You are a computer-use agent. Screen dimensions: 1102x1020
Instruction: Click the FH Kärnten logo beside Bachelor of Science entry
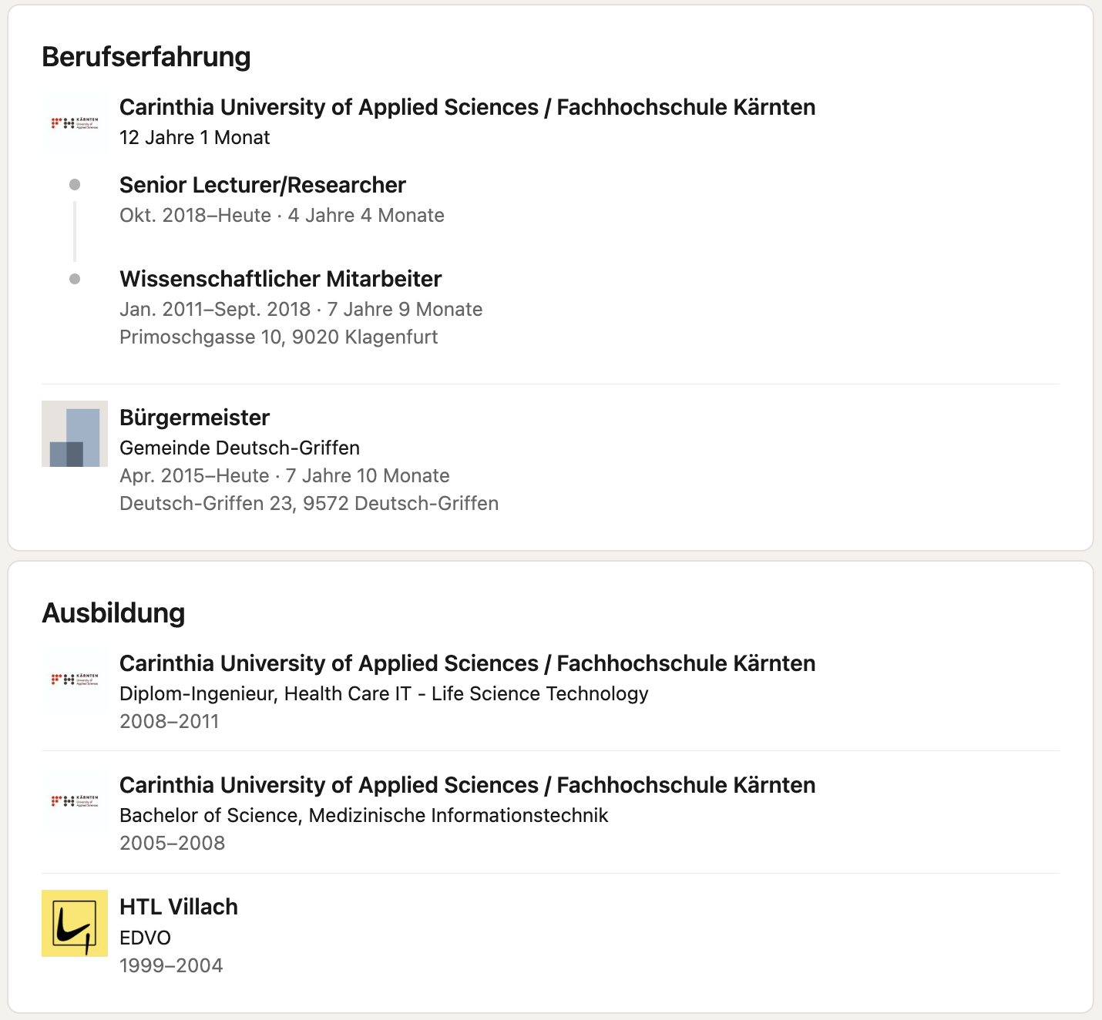75,801
